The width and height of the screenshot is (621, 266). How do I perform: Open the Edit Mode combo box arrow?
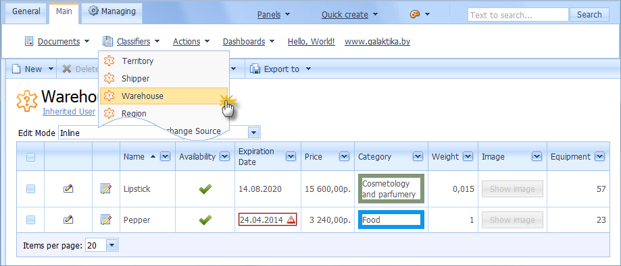coord(253,133)
